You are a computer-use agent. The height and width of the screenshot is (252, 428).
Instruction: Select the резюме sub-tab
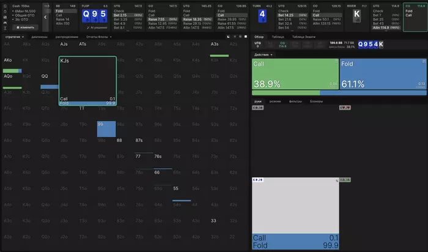click(x=275, y=102)
